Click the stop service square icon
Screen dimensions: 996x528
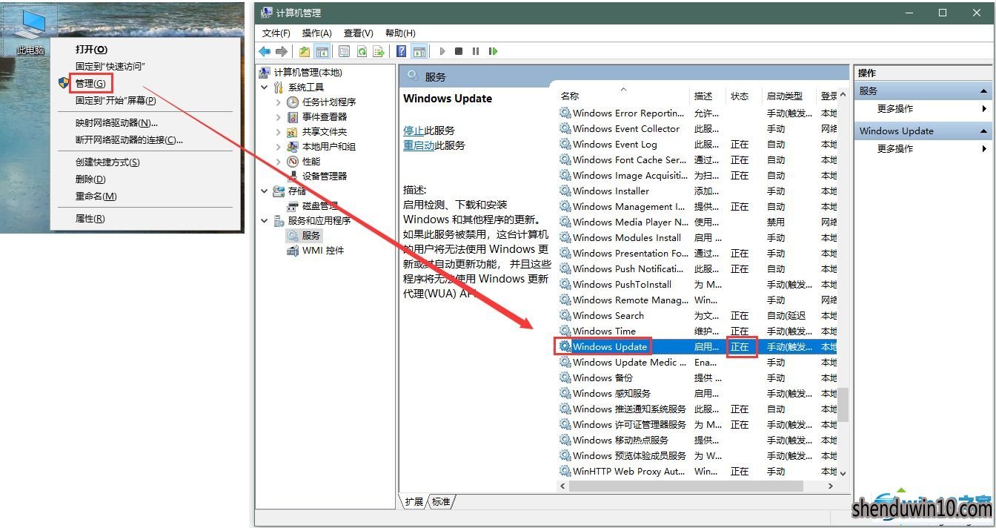point(459,51)
